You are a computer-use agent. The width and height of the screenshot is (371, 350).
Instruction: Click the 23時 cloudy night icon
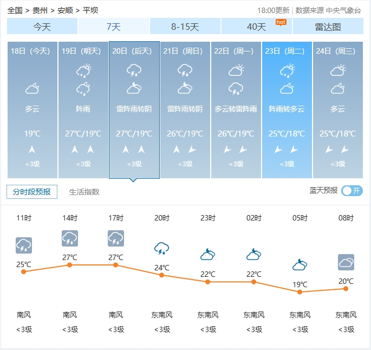point(207,254)
